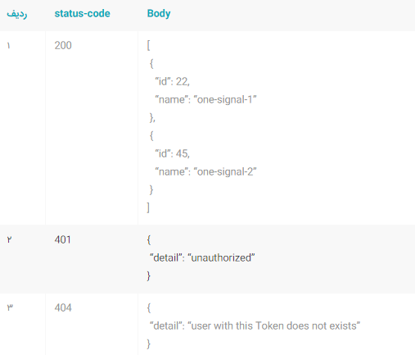Click the closing brace in the 404 row
The width and height of the screenshot is (415, 355).
(149, 344)
